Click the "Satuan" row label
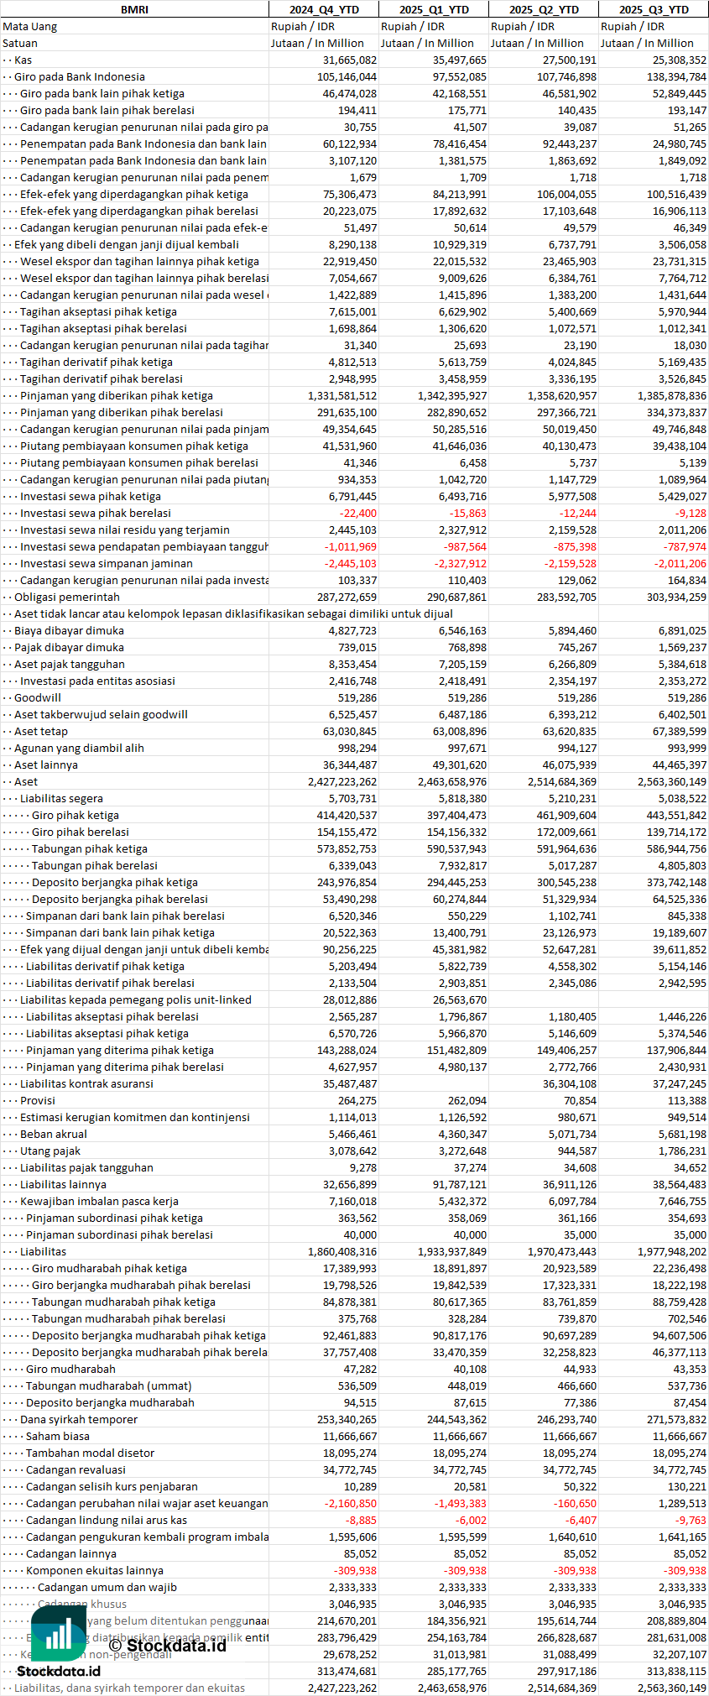Screen dimensions: 709x1696 [x=20, y=43]
